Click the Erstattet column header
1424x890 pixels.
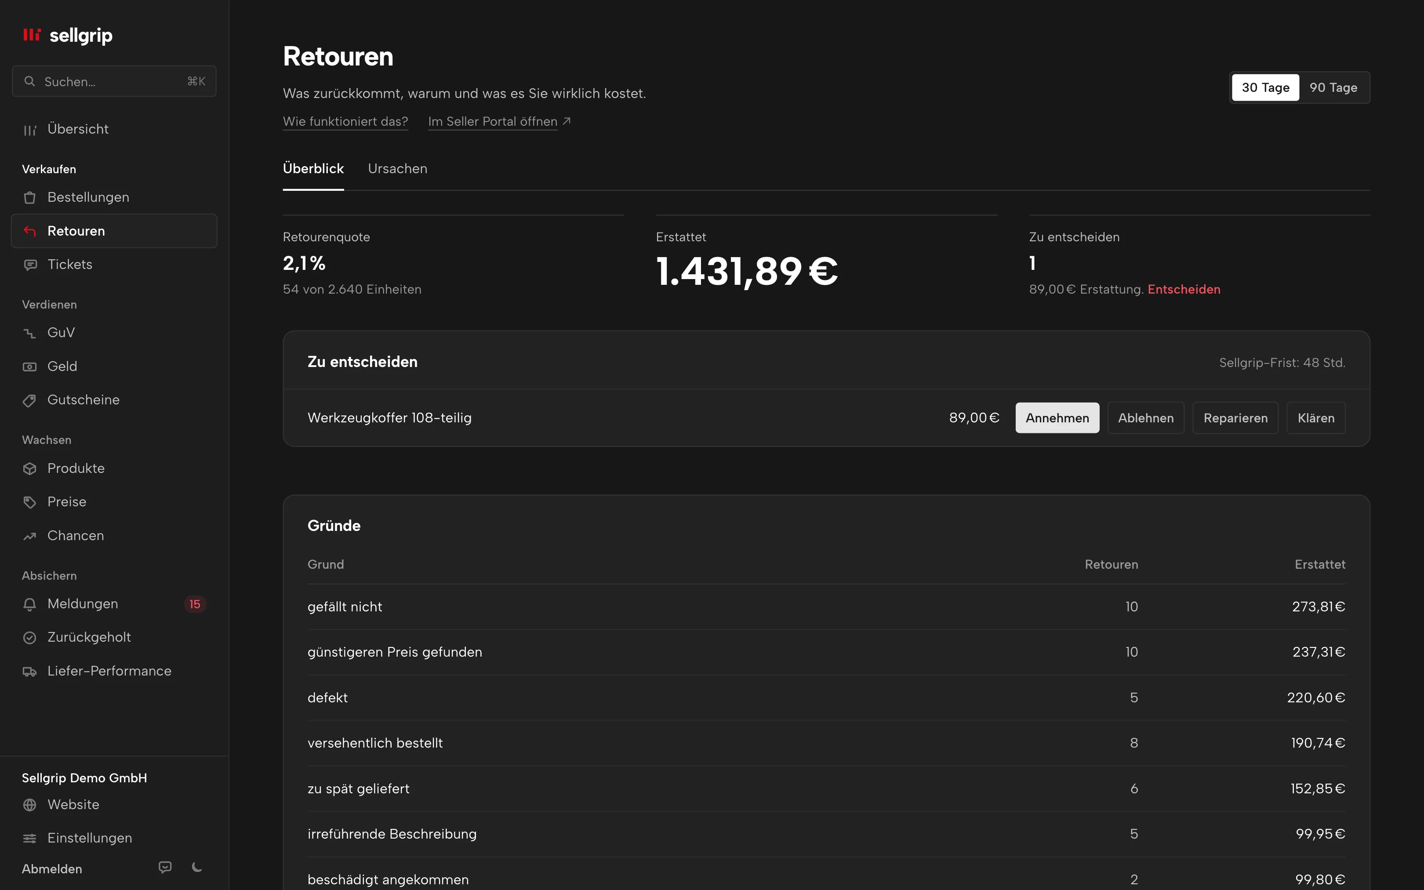[x=1320, y=564]
